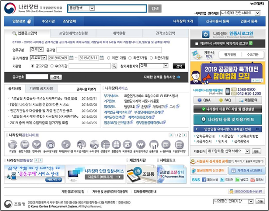
Task: Click the 이동 button at bottom right
Action: tap(260, 202)
